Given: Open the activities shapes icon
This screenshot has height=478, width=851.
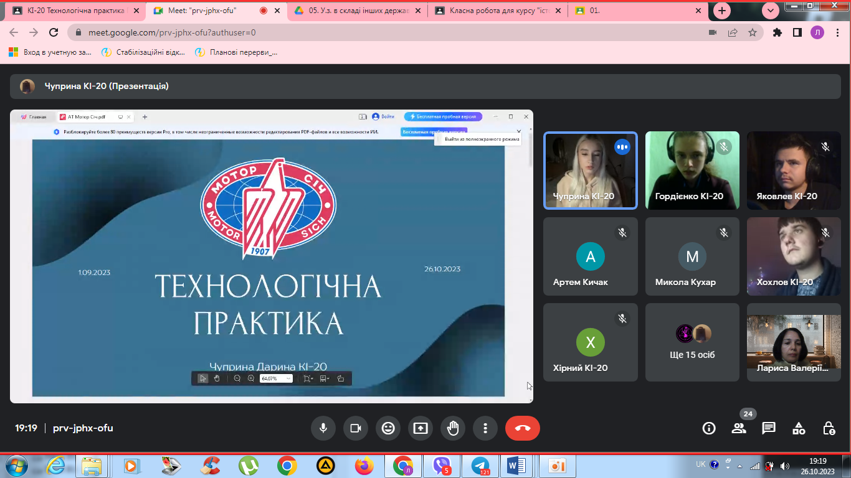Looking at the screenshot, I should click(799, 428).
